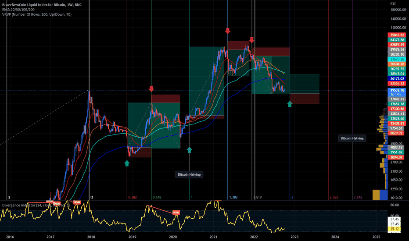The width and height of the screenshot is (409, 241).
Task: Click the Fib time zone label 2.382
Action: 334,197
